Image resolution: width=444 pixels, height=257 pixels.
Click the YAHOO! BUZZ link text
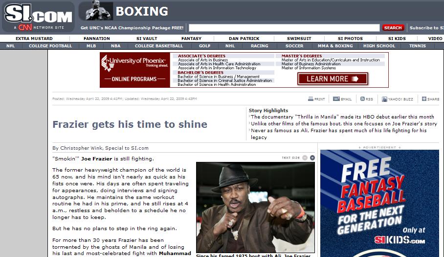point(400,99)
